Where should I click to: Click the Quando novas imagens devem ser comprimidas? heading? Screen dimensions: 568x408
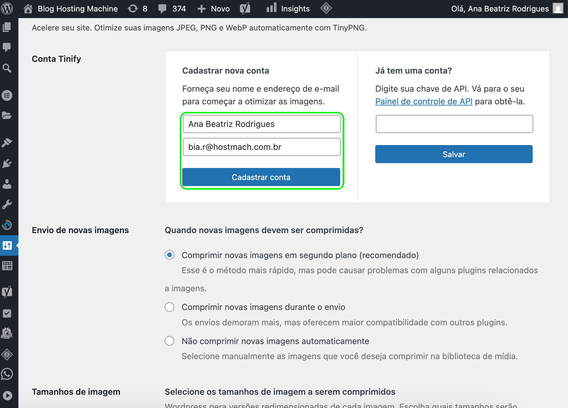pos(264,230)
